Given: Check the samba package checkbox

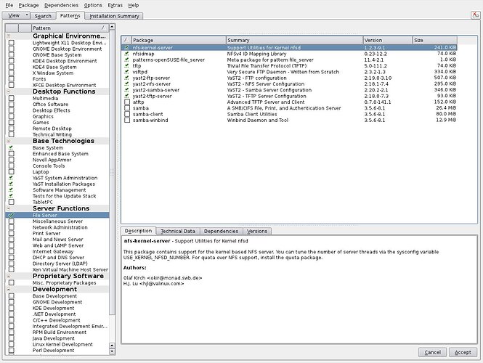Looking at the screenshot, I should pos(127,108).
